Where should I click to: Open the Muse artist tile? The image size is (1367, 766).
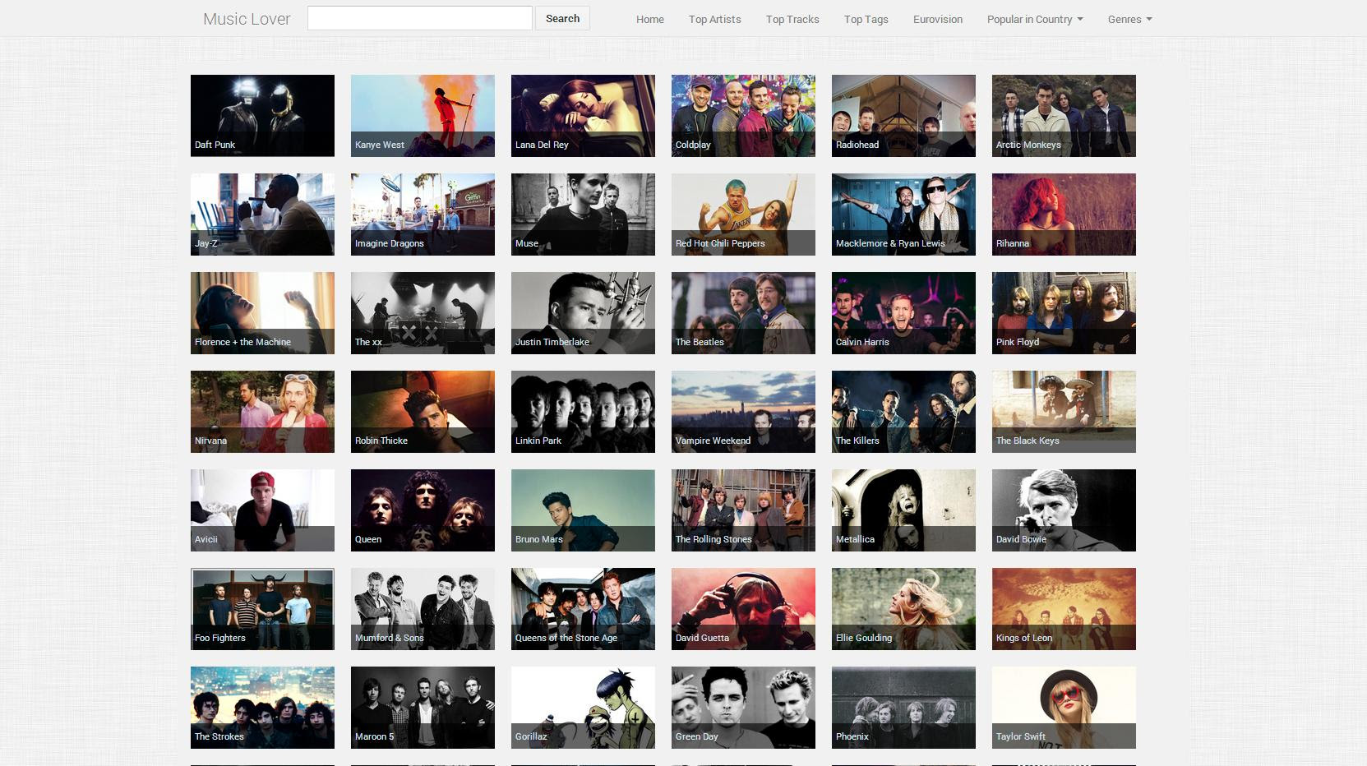pyautogui.click(x=583, y=215)
